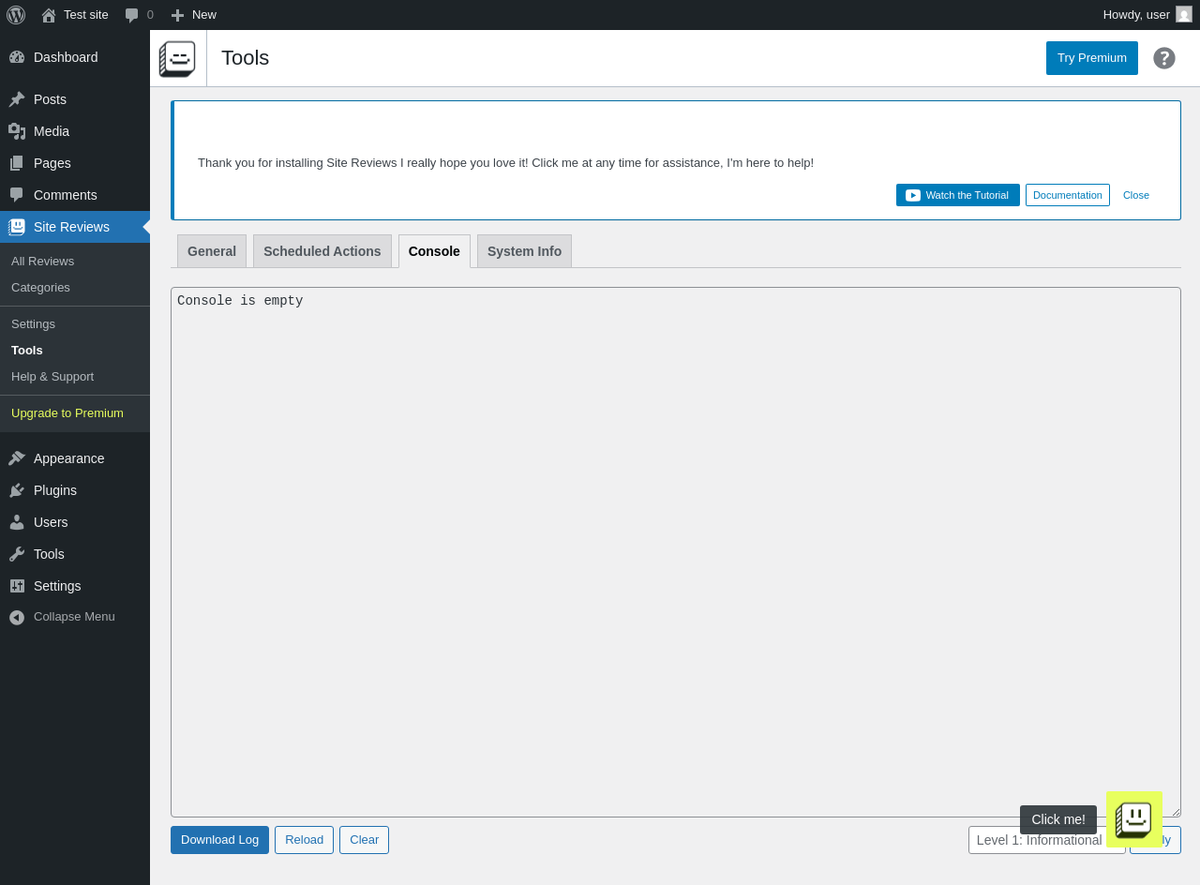Open the New content menu
This screenshot has height=885, width=1200.
coord(193,15)
